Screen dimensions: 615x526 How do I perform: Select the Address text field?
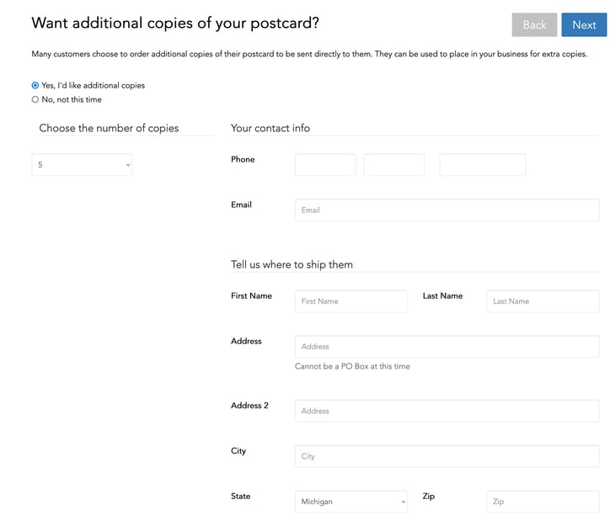pos(447,347)
